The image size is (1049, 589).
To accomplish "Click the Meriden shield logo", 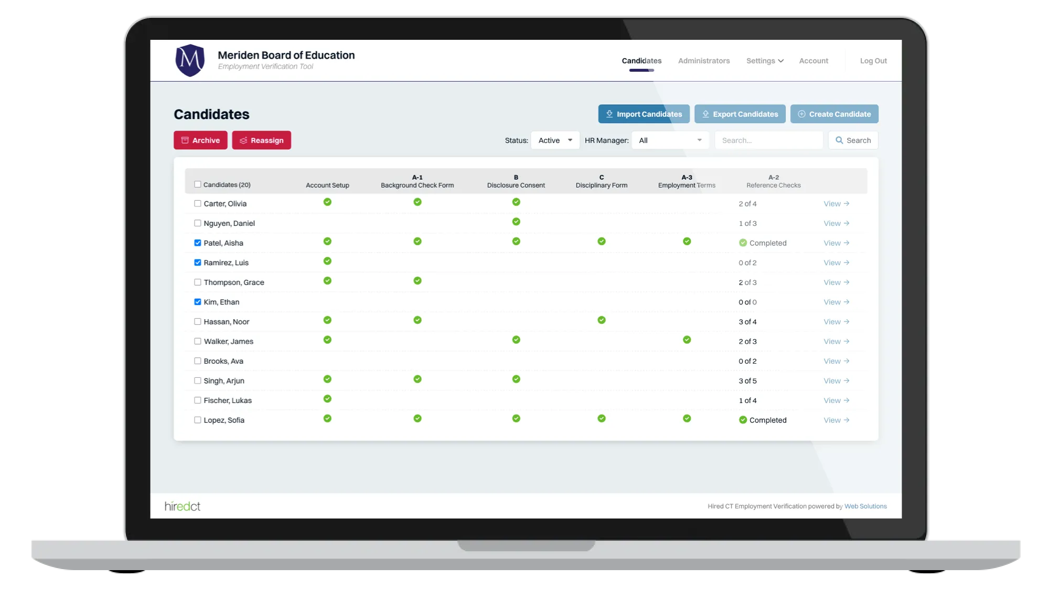I will pos(190,60).
